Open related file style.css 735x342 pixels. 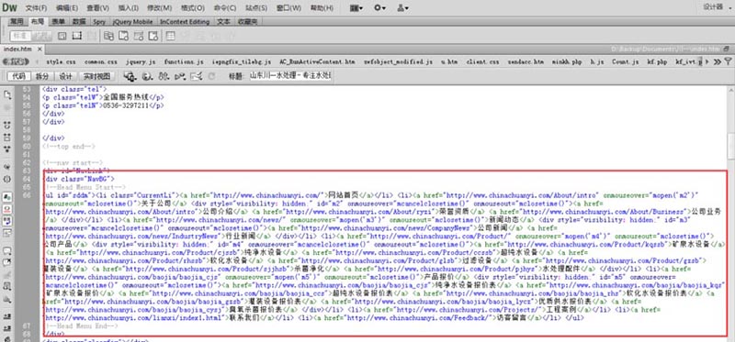[x=61, y=61]
